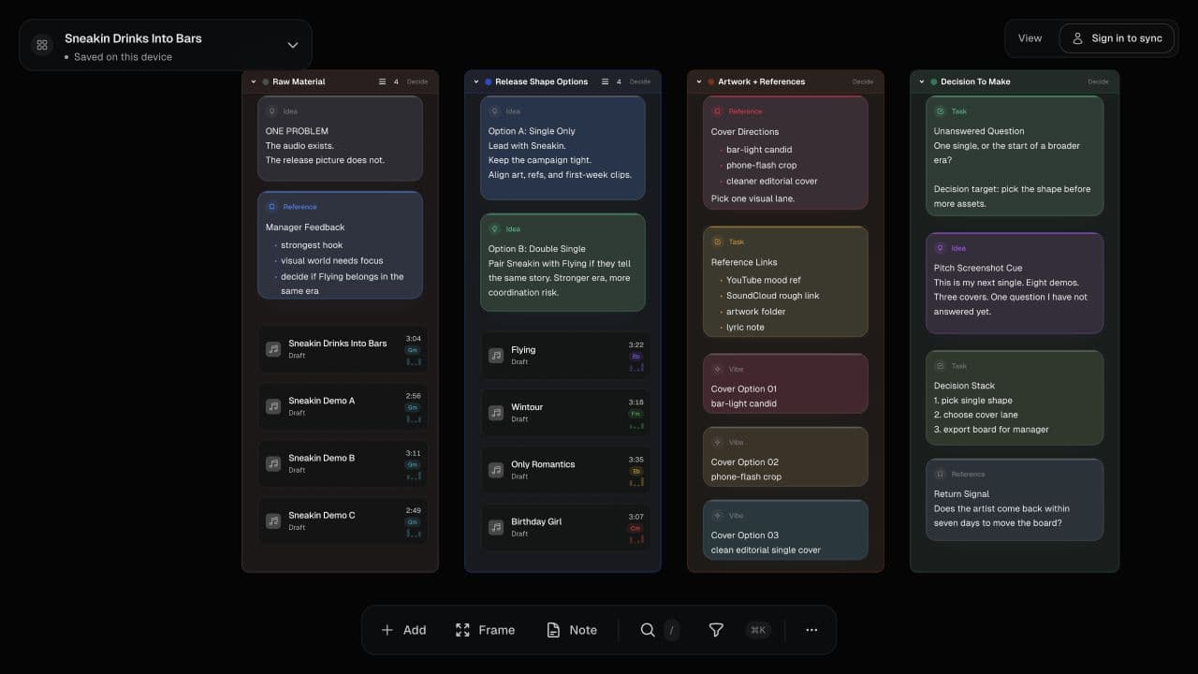Click the music icon of Sneakin Demo B
Viewport: 1198px width, 674px height.
coord(273,463)
